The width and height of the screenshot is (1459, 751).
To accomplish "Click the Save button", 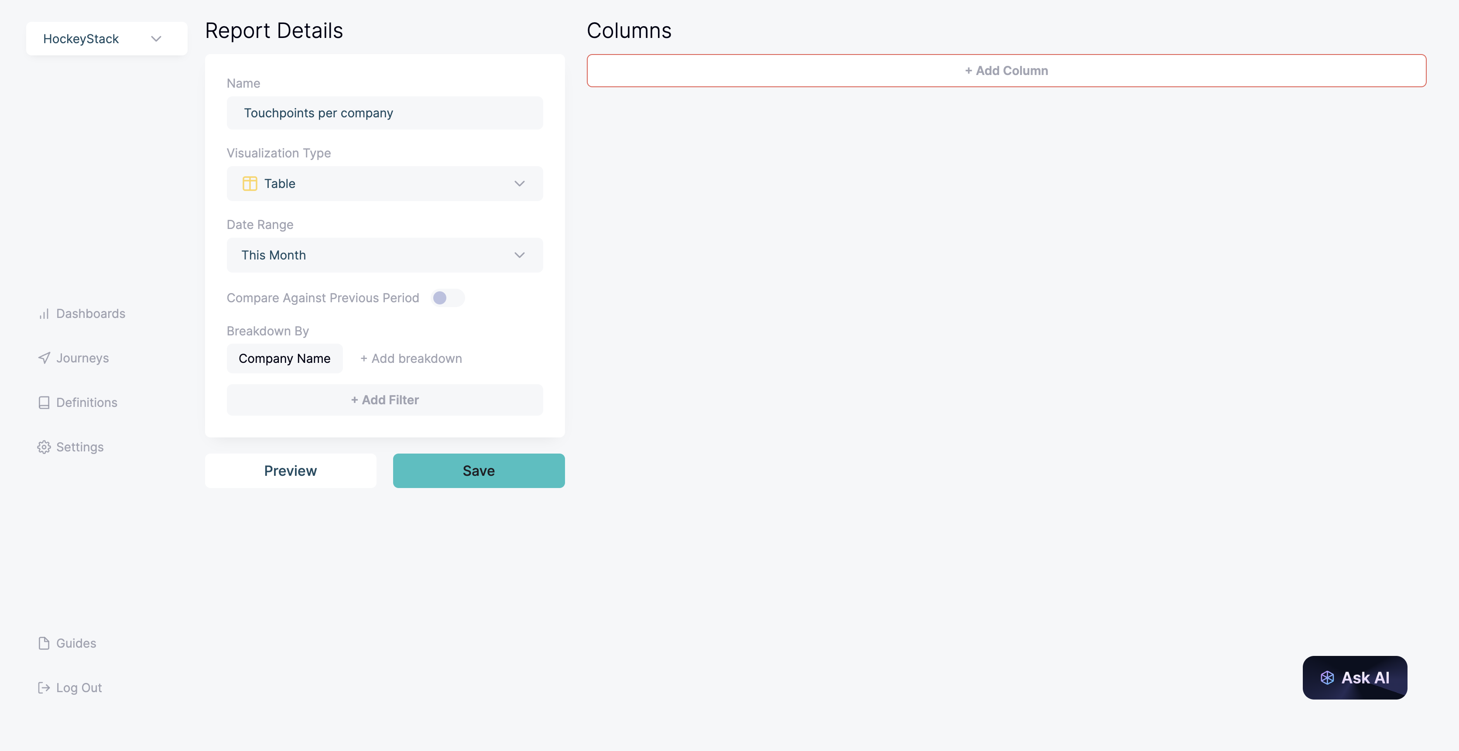I will [478, 470].
